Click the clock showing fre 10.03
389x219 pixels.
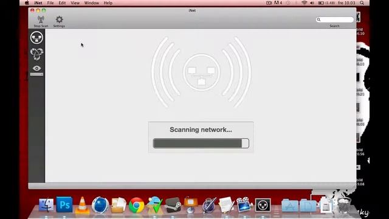click(x=346, y=3)
